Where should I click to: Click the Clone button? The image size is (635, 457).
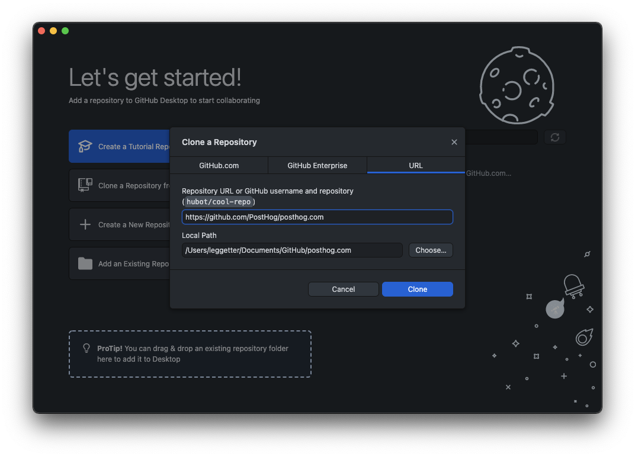pyautogui.click(x=417, y=289)
